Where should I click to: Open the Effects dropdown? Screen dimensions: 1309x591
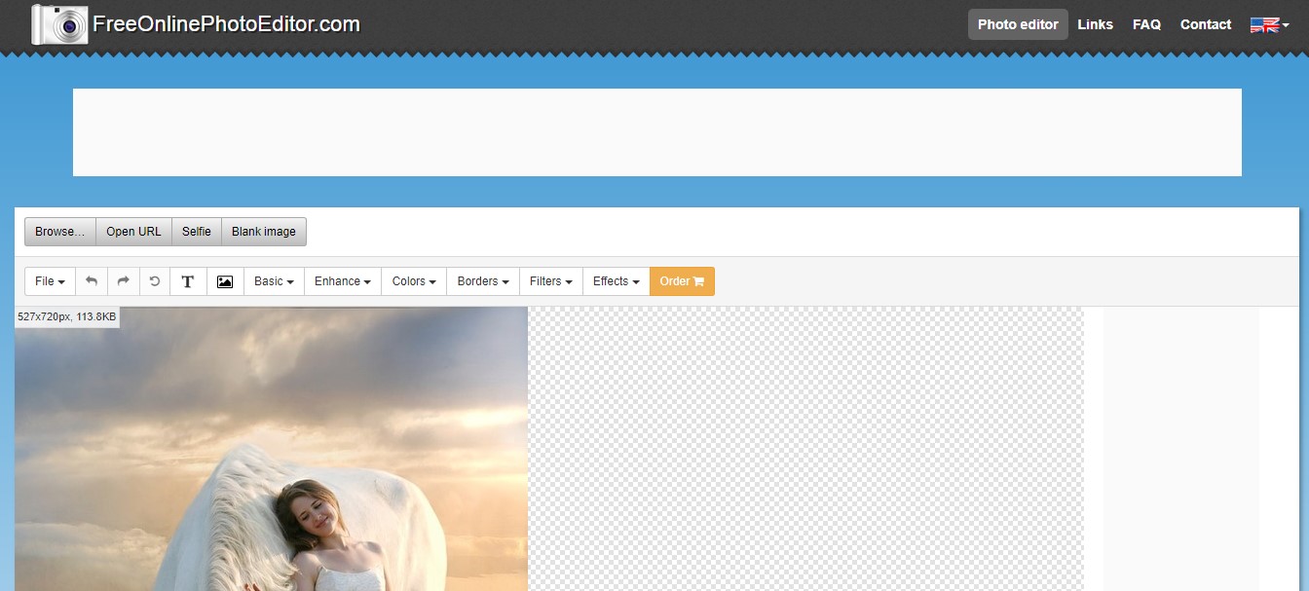tap(616, 281)
